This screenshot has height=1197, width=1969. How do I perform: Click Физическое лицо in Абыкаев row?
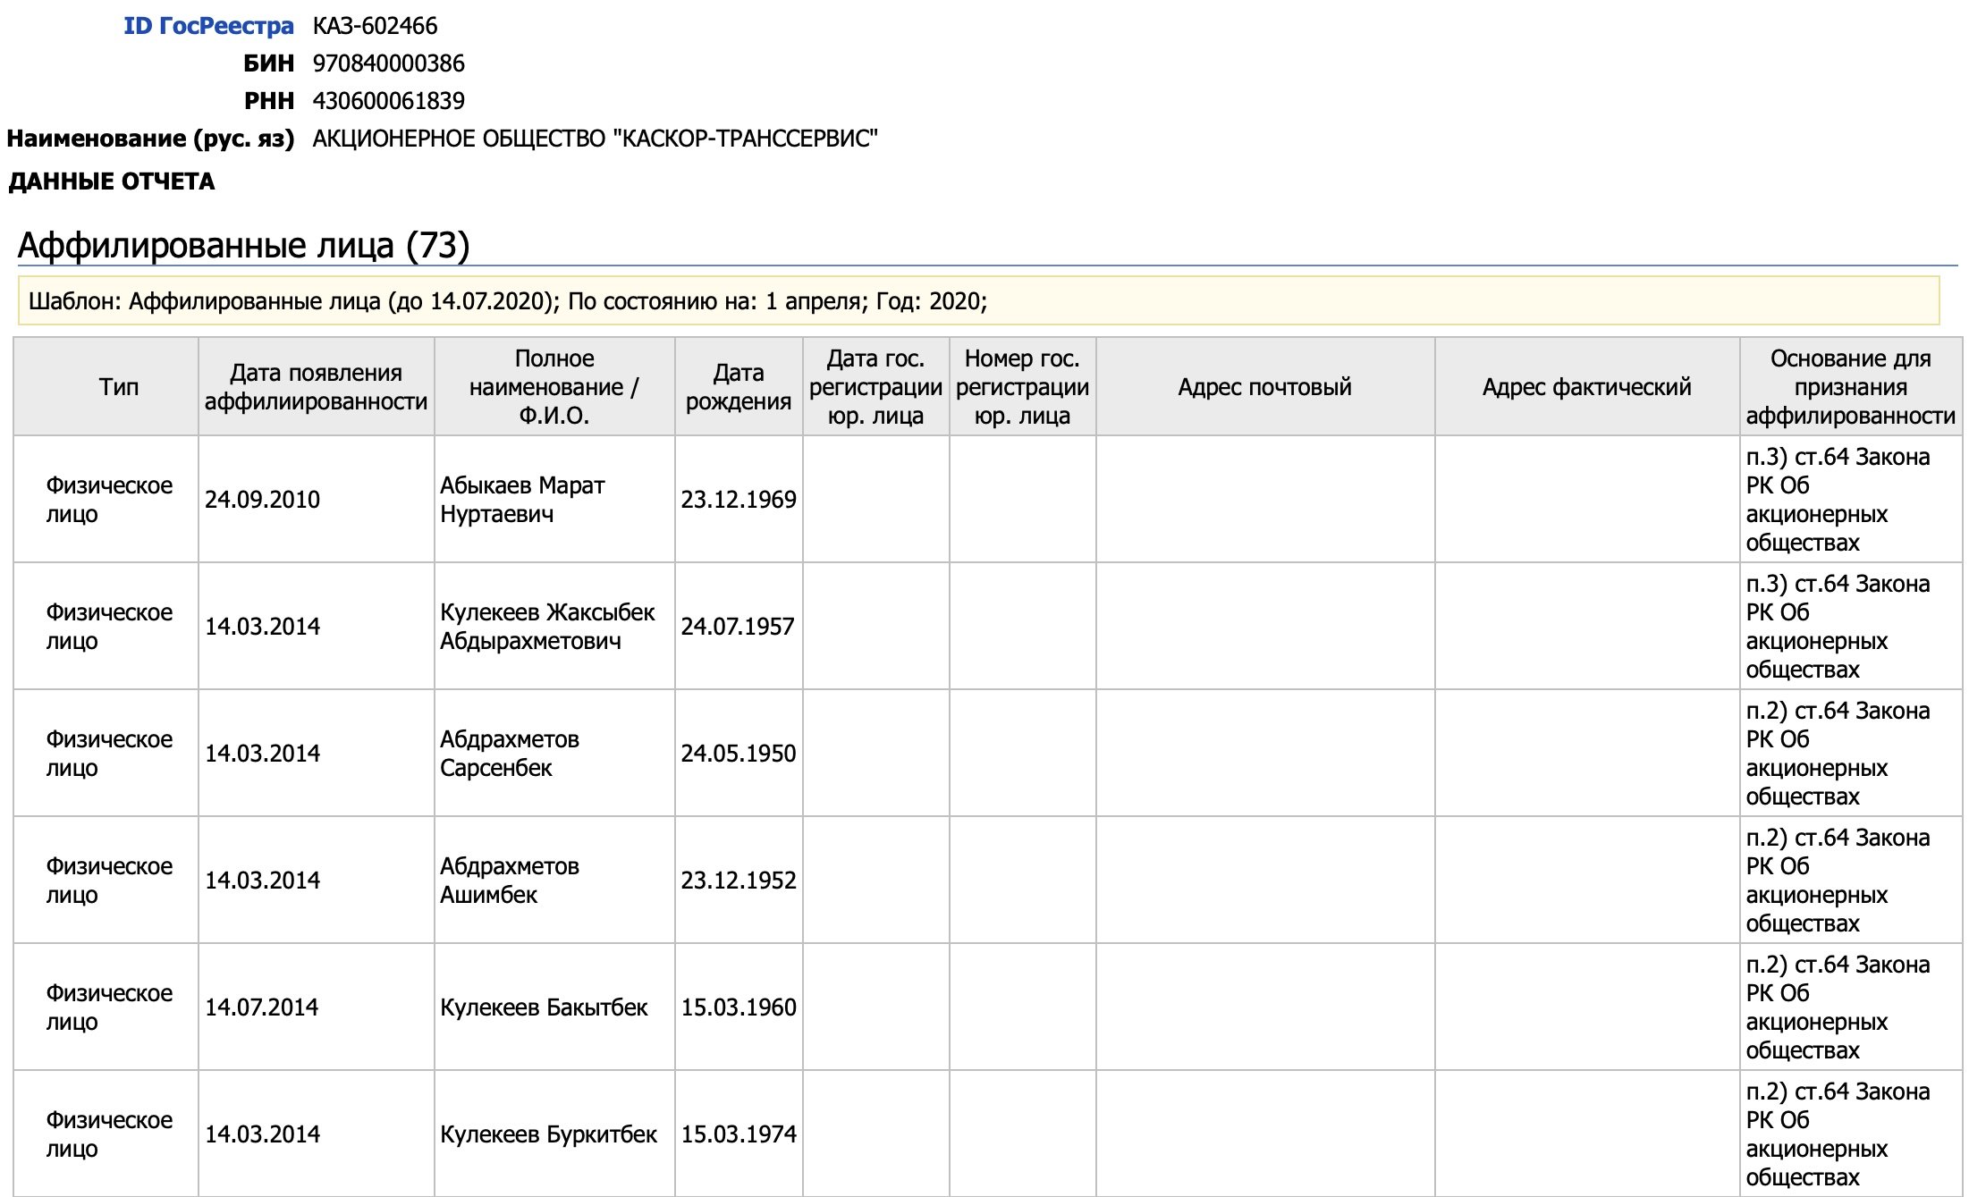[109, 500]
